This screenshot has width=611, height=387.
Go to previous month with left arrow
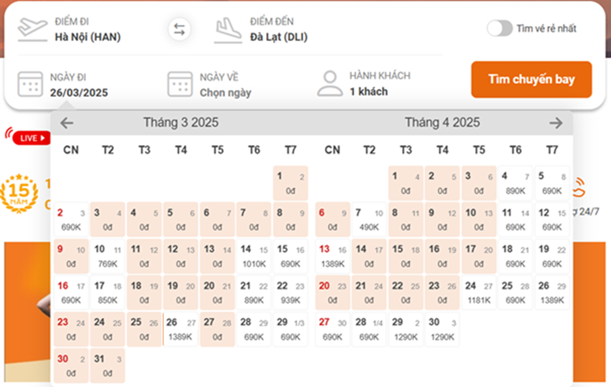point(67,123)
